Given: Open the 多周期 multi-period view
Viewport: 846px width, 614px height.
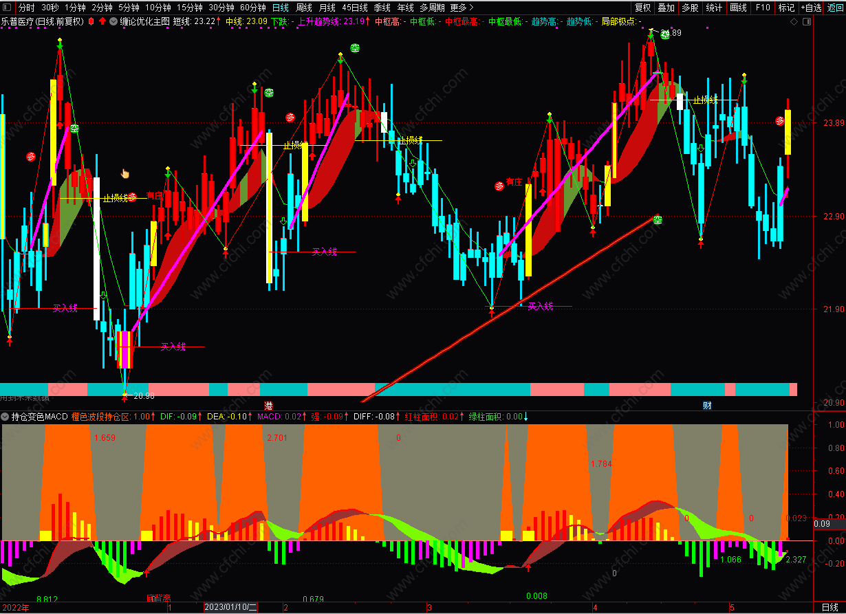Looking at the screenshot, I should pyautogui.click(x=432, y=8).
